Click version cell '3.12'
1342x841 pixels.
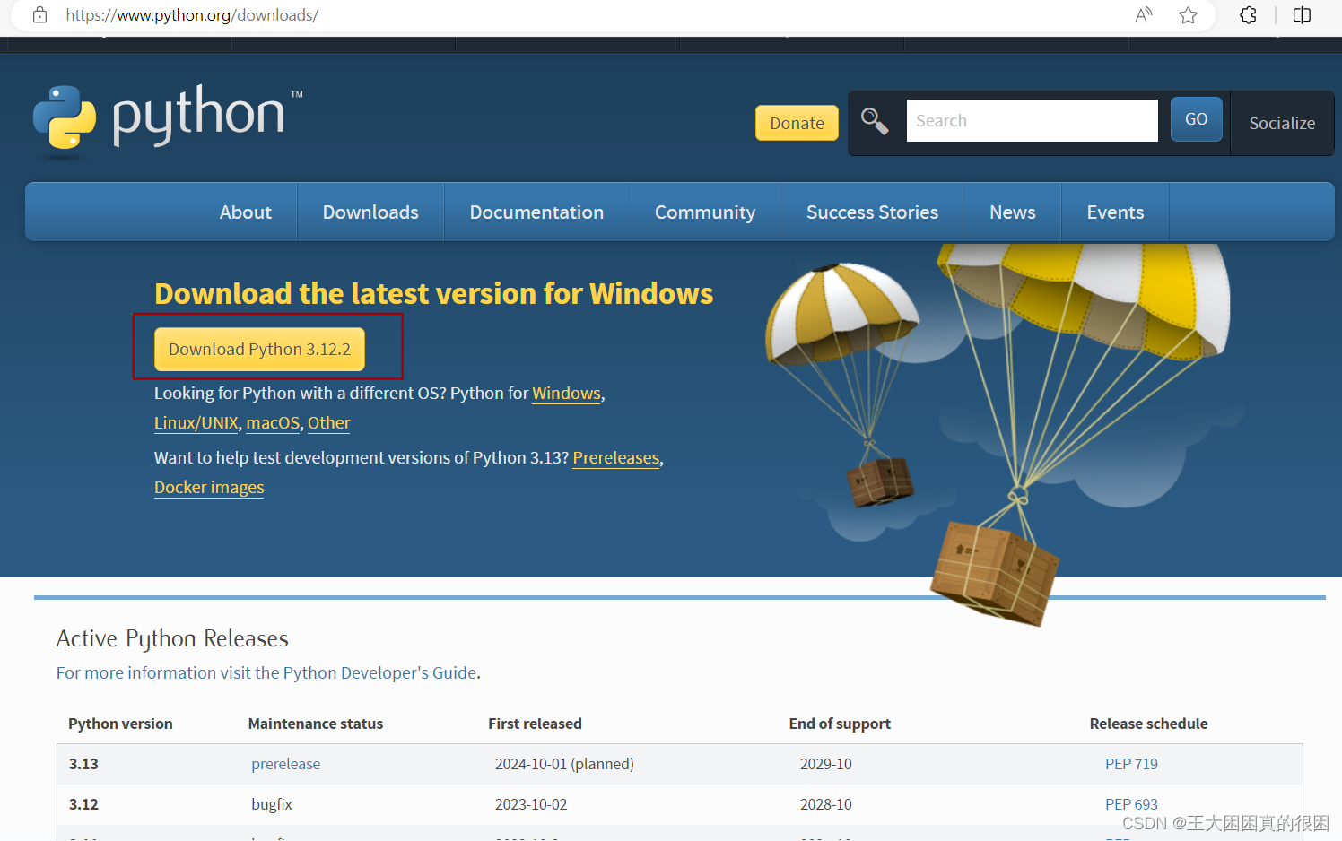[x=83, y=804]
